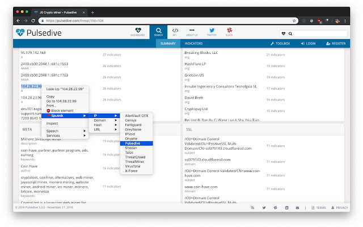Choose Print... from the context menu
The height and width of the screenshot is (227, 363).
tap(65, 106)
